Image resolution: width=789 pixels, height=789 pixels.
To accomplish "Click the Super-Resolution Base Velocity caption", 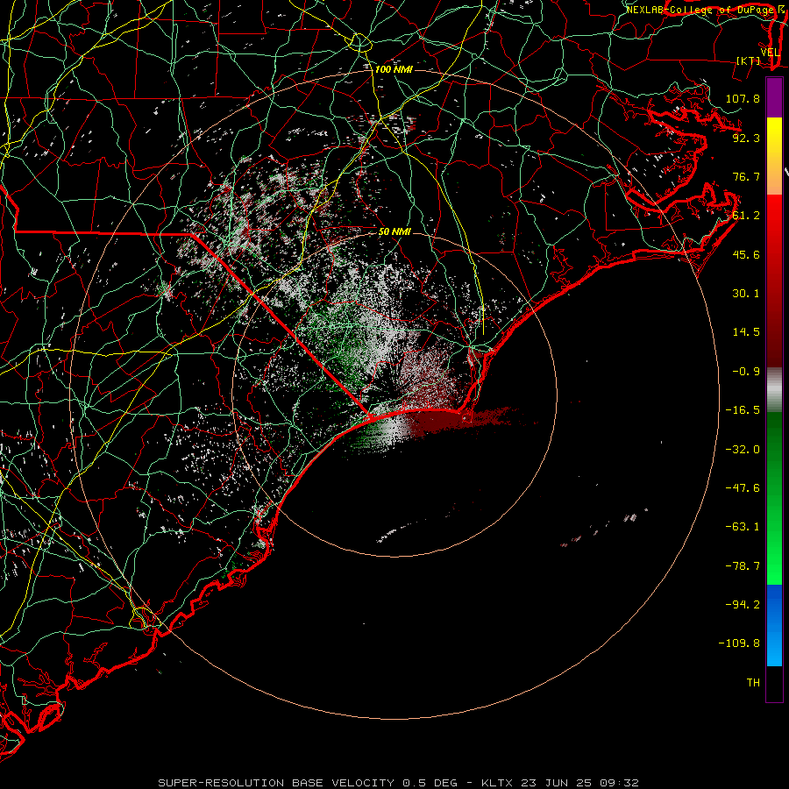I will point(399,783).
